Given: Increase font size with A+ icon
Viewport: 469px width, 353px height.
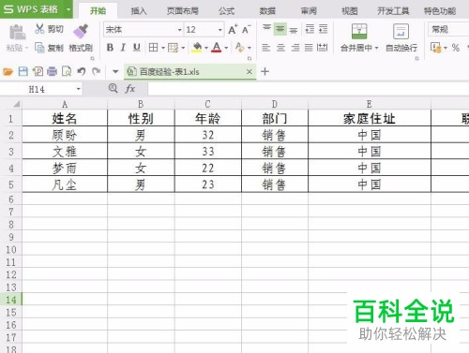Looking at the screenshot, I should (233, 29).
